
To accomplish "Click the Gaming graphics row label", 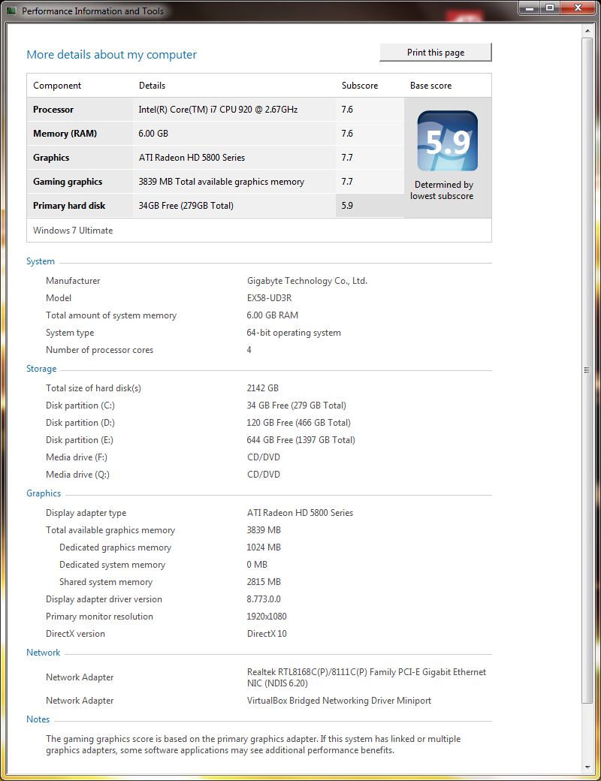I will coord(68,182).
